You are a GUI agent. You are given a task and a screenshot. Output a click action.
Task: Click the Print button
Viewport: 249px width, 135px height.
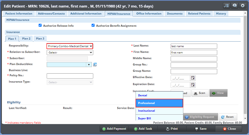click(172, 129)
